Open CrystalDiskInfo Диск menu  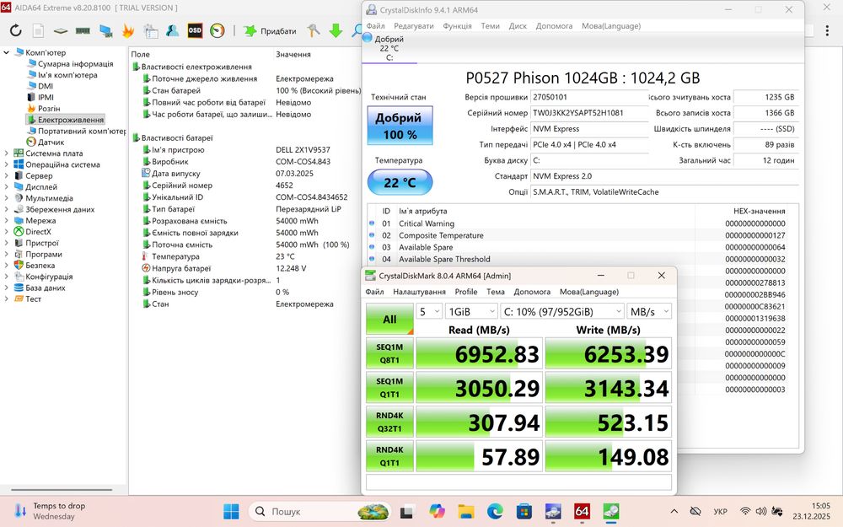coord(518,26)
